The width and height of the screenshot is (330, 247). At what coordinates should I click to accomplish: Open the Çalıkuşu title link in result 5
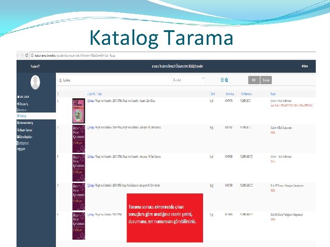(91, 215)
